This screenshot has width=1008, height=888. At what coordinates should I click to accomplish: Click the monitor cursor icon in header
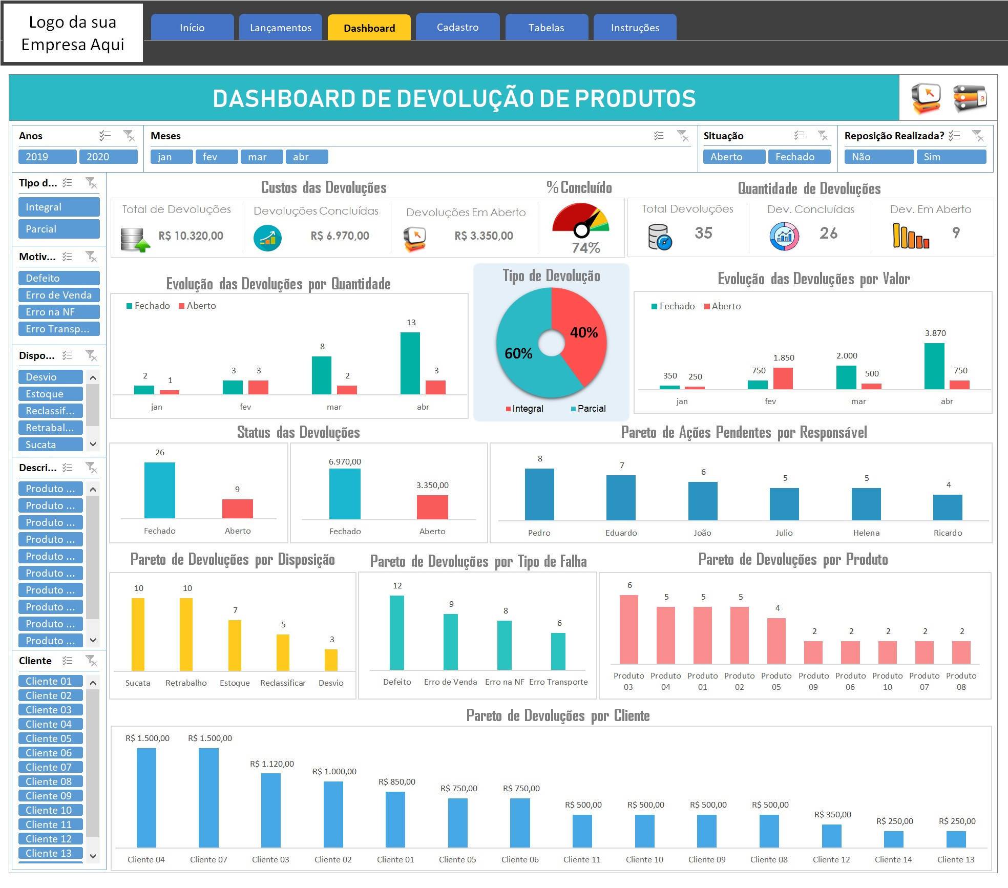926,98
